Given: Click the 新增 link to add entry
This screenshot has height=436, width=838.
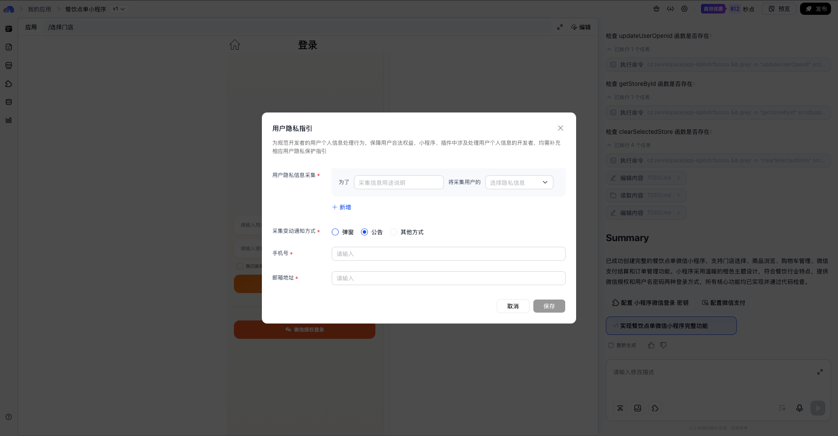Looking at the screenshot, I should [x=341, y=207].
